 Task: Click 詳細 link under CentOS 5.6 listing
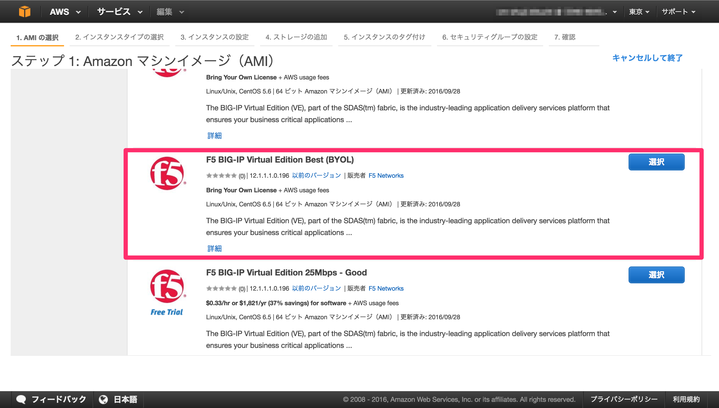tap(215, 136)
